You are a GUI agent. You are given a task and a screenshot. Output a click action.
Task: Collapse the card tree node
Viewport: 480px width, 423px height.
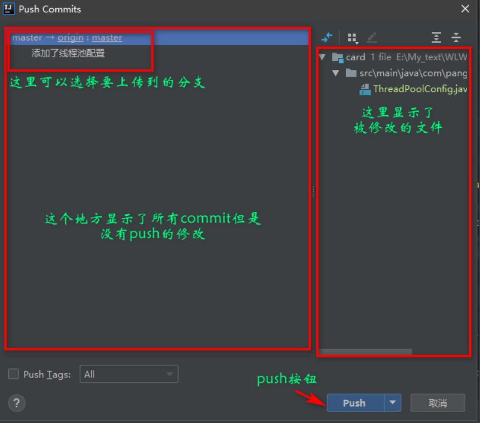(322, 57)
